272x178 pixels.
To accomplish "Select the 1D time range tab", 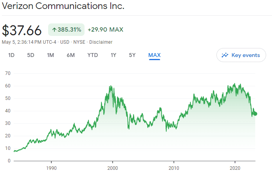I will (11, 55).
